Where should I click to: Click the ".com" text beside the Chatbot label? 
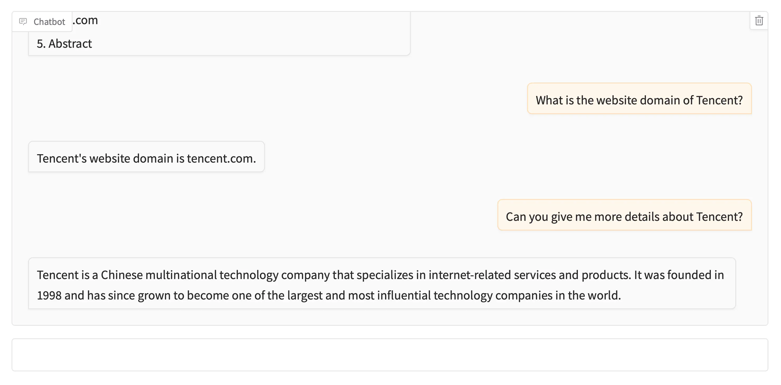point(85,20)
